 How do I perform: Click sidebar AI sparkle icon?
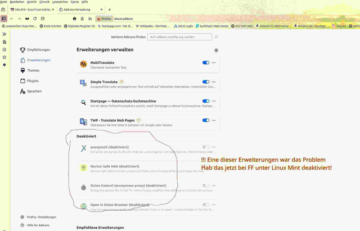pyautogui.click(x=4, y=34)
